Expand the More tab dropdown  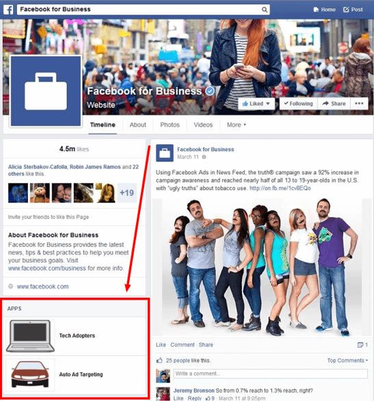pyautogui.click(x=237, y=125)
